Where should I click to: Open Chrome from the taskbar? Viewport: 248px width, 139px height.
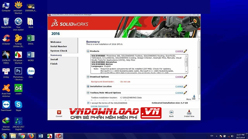click(22, 136)
